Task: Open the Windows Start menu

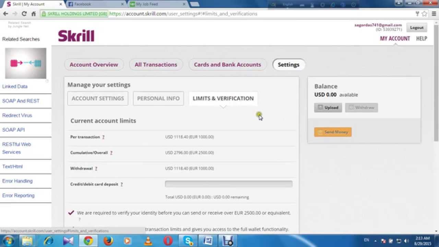Action: pyautogui.click(x=8, y=241)
